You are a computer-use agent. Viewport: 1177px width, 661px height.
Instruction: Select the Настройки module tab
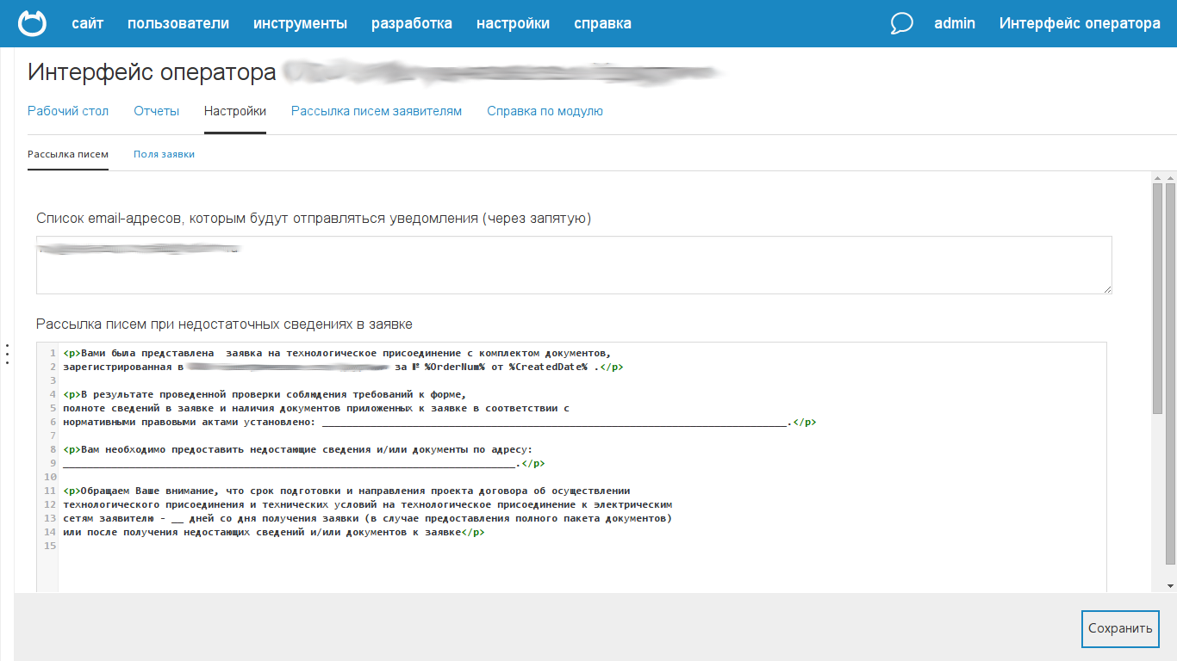(235, 111)
